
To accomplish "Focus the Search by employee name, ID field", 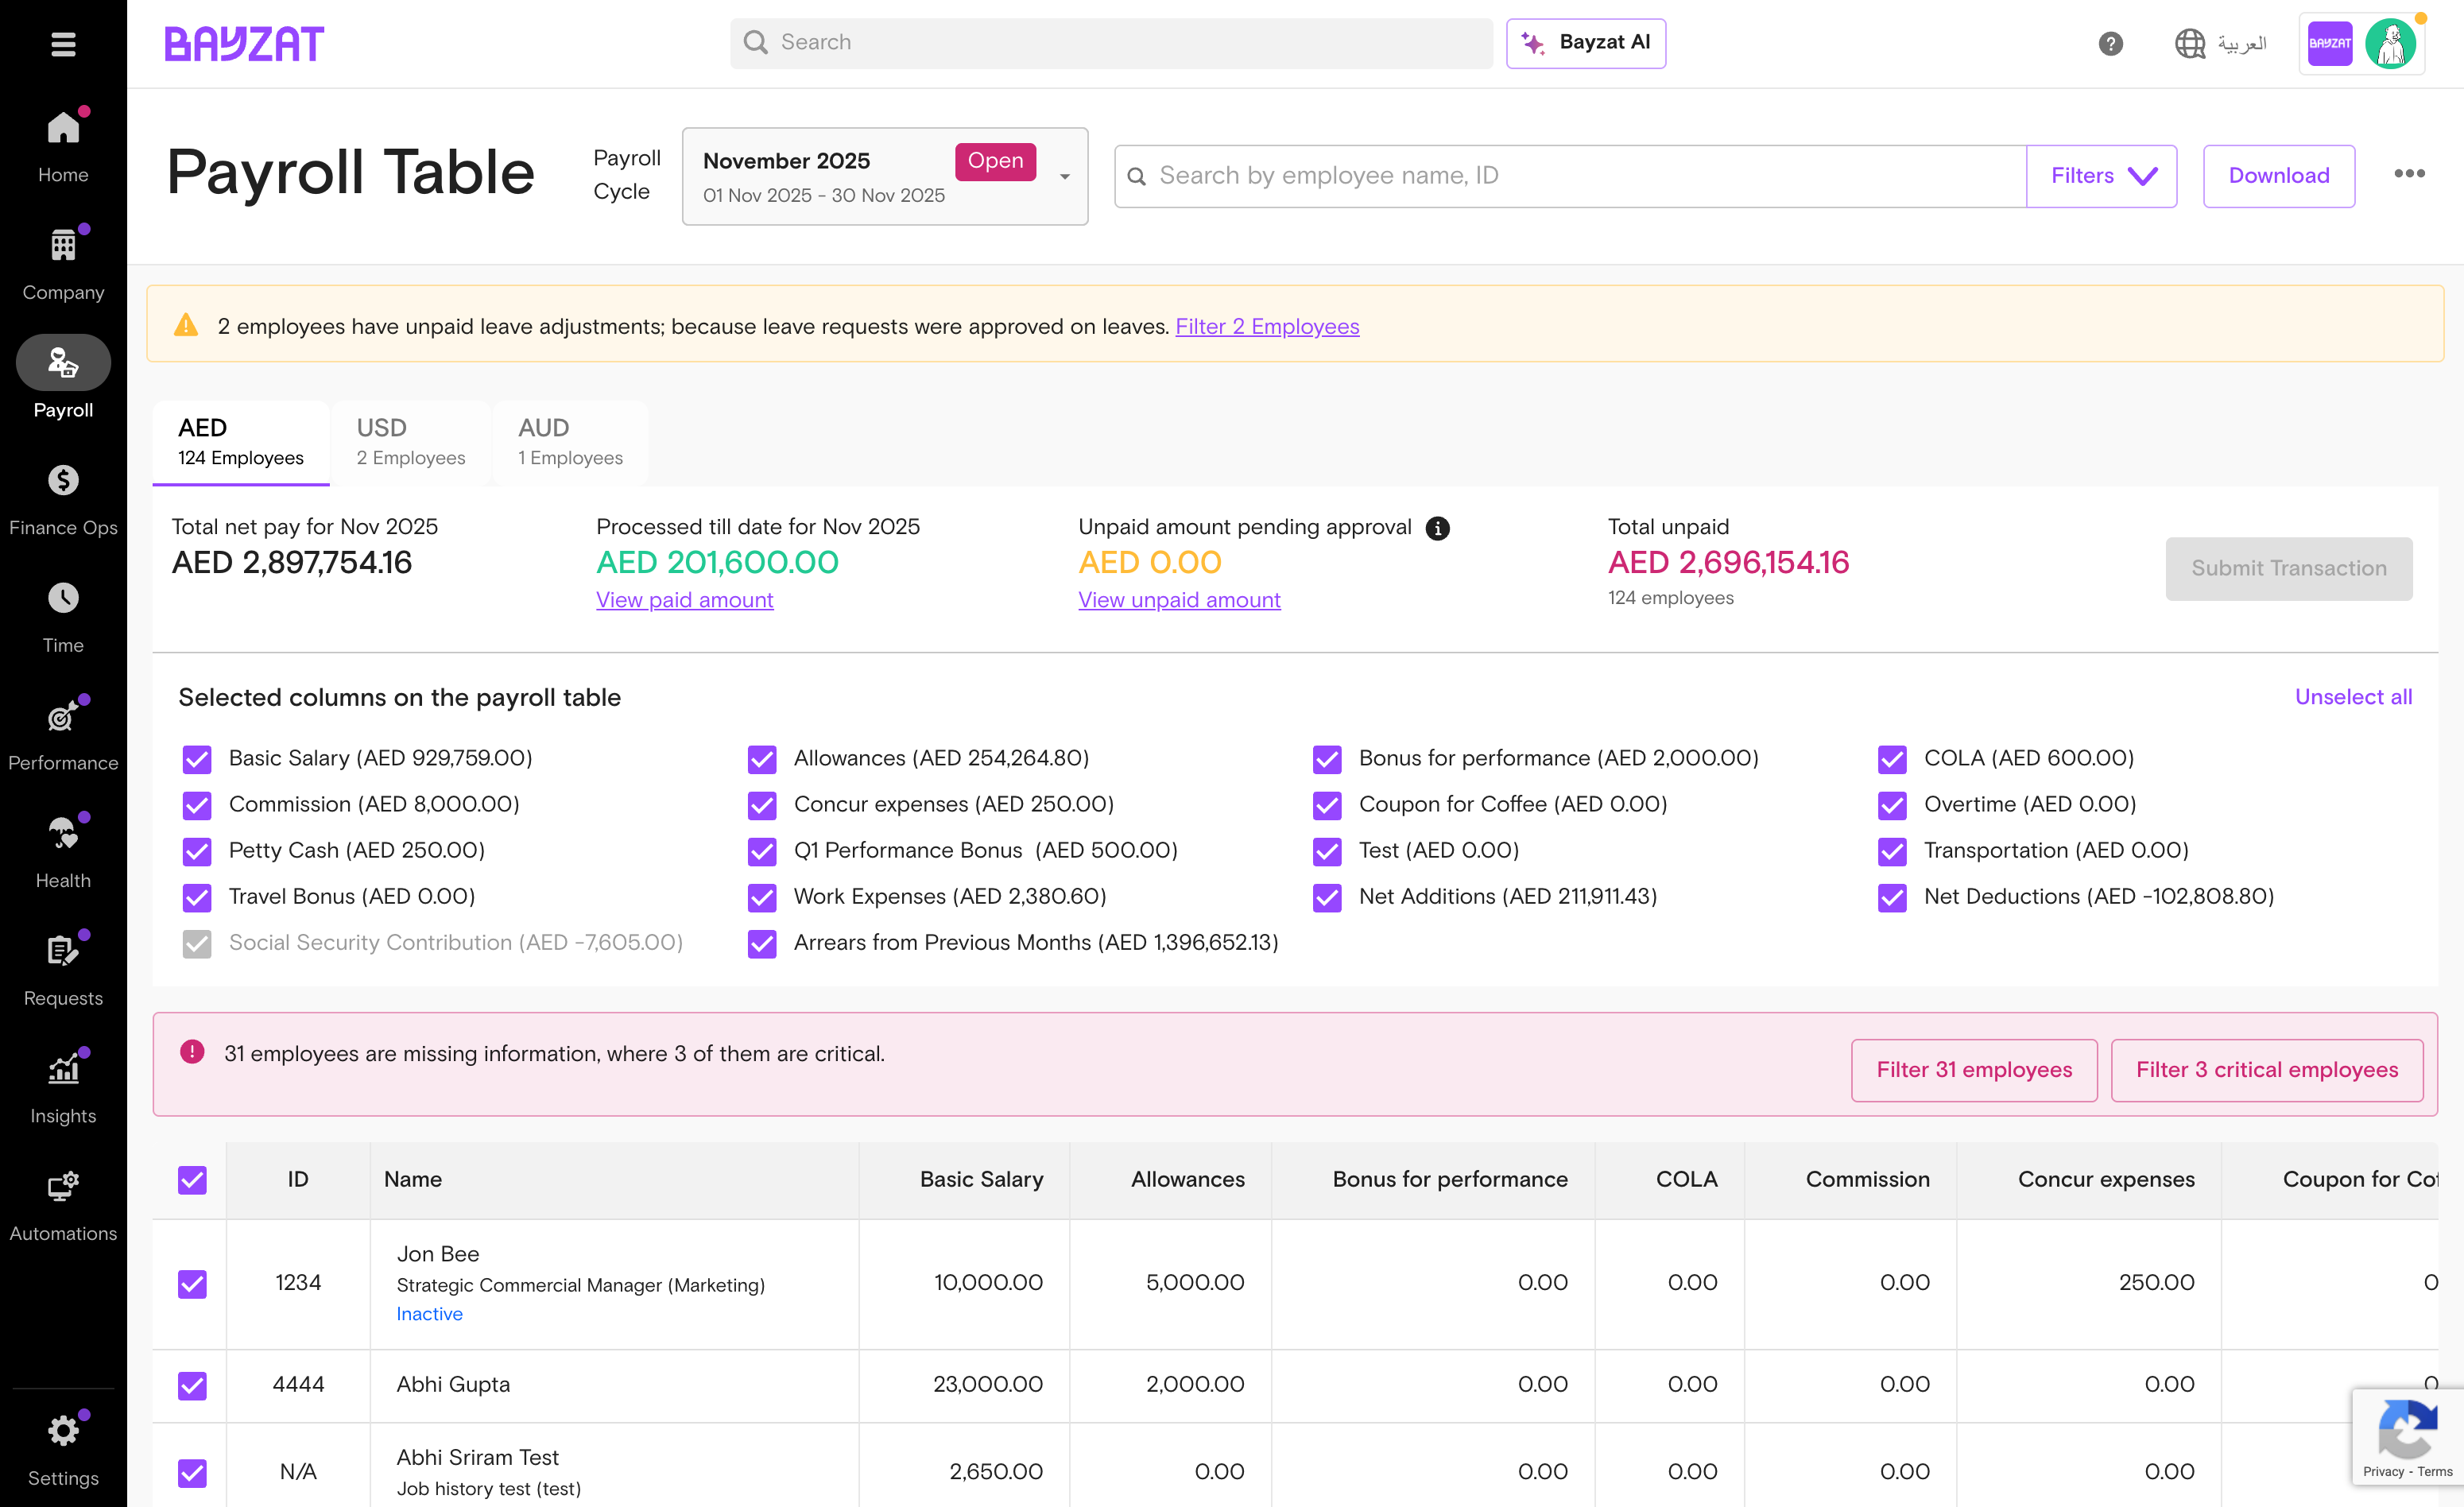I will tap(1571, 176).
